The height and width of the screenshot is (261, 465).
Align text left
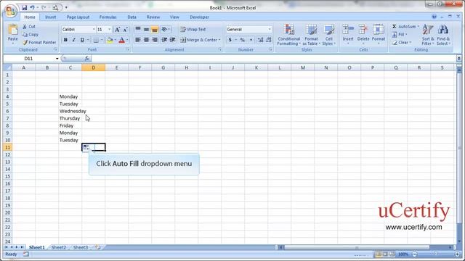click(138, 40)
